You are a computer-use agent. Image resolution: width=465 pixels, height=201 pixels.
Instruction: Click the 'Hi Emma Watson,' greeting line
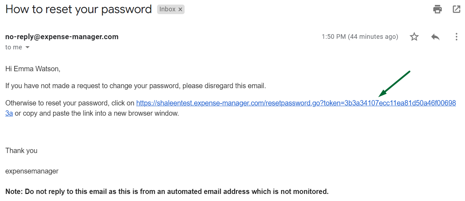pos(33,69)
